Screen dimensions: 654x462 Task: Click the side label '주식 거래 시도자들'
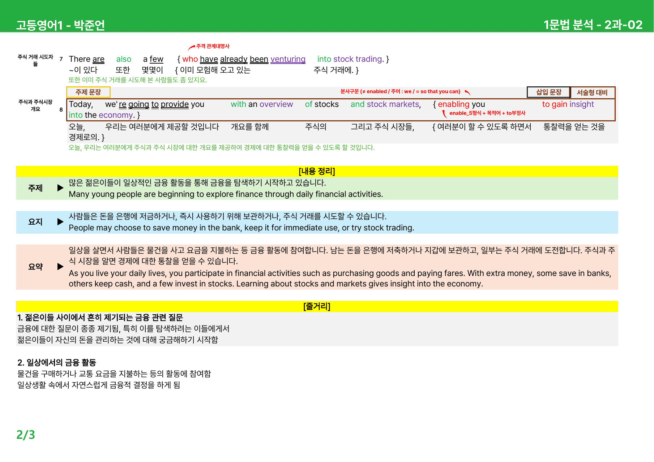35,60
